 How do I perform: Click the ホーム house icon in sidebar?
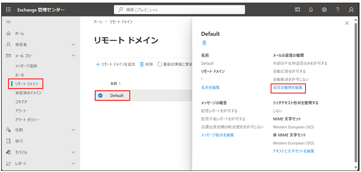point(8,33)
